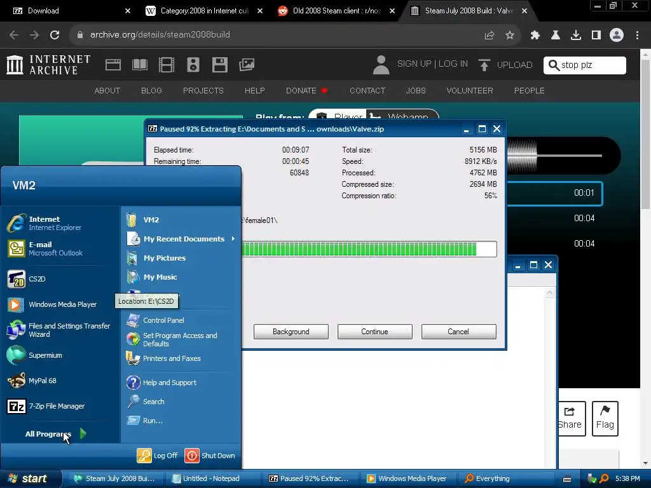
Task: Open Archive images icon
Action: tap(247, 65)
